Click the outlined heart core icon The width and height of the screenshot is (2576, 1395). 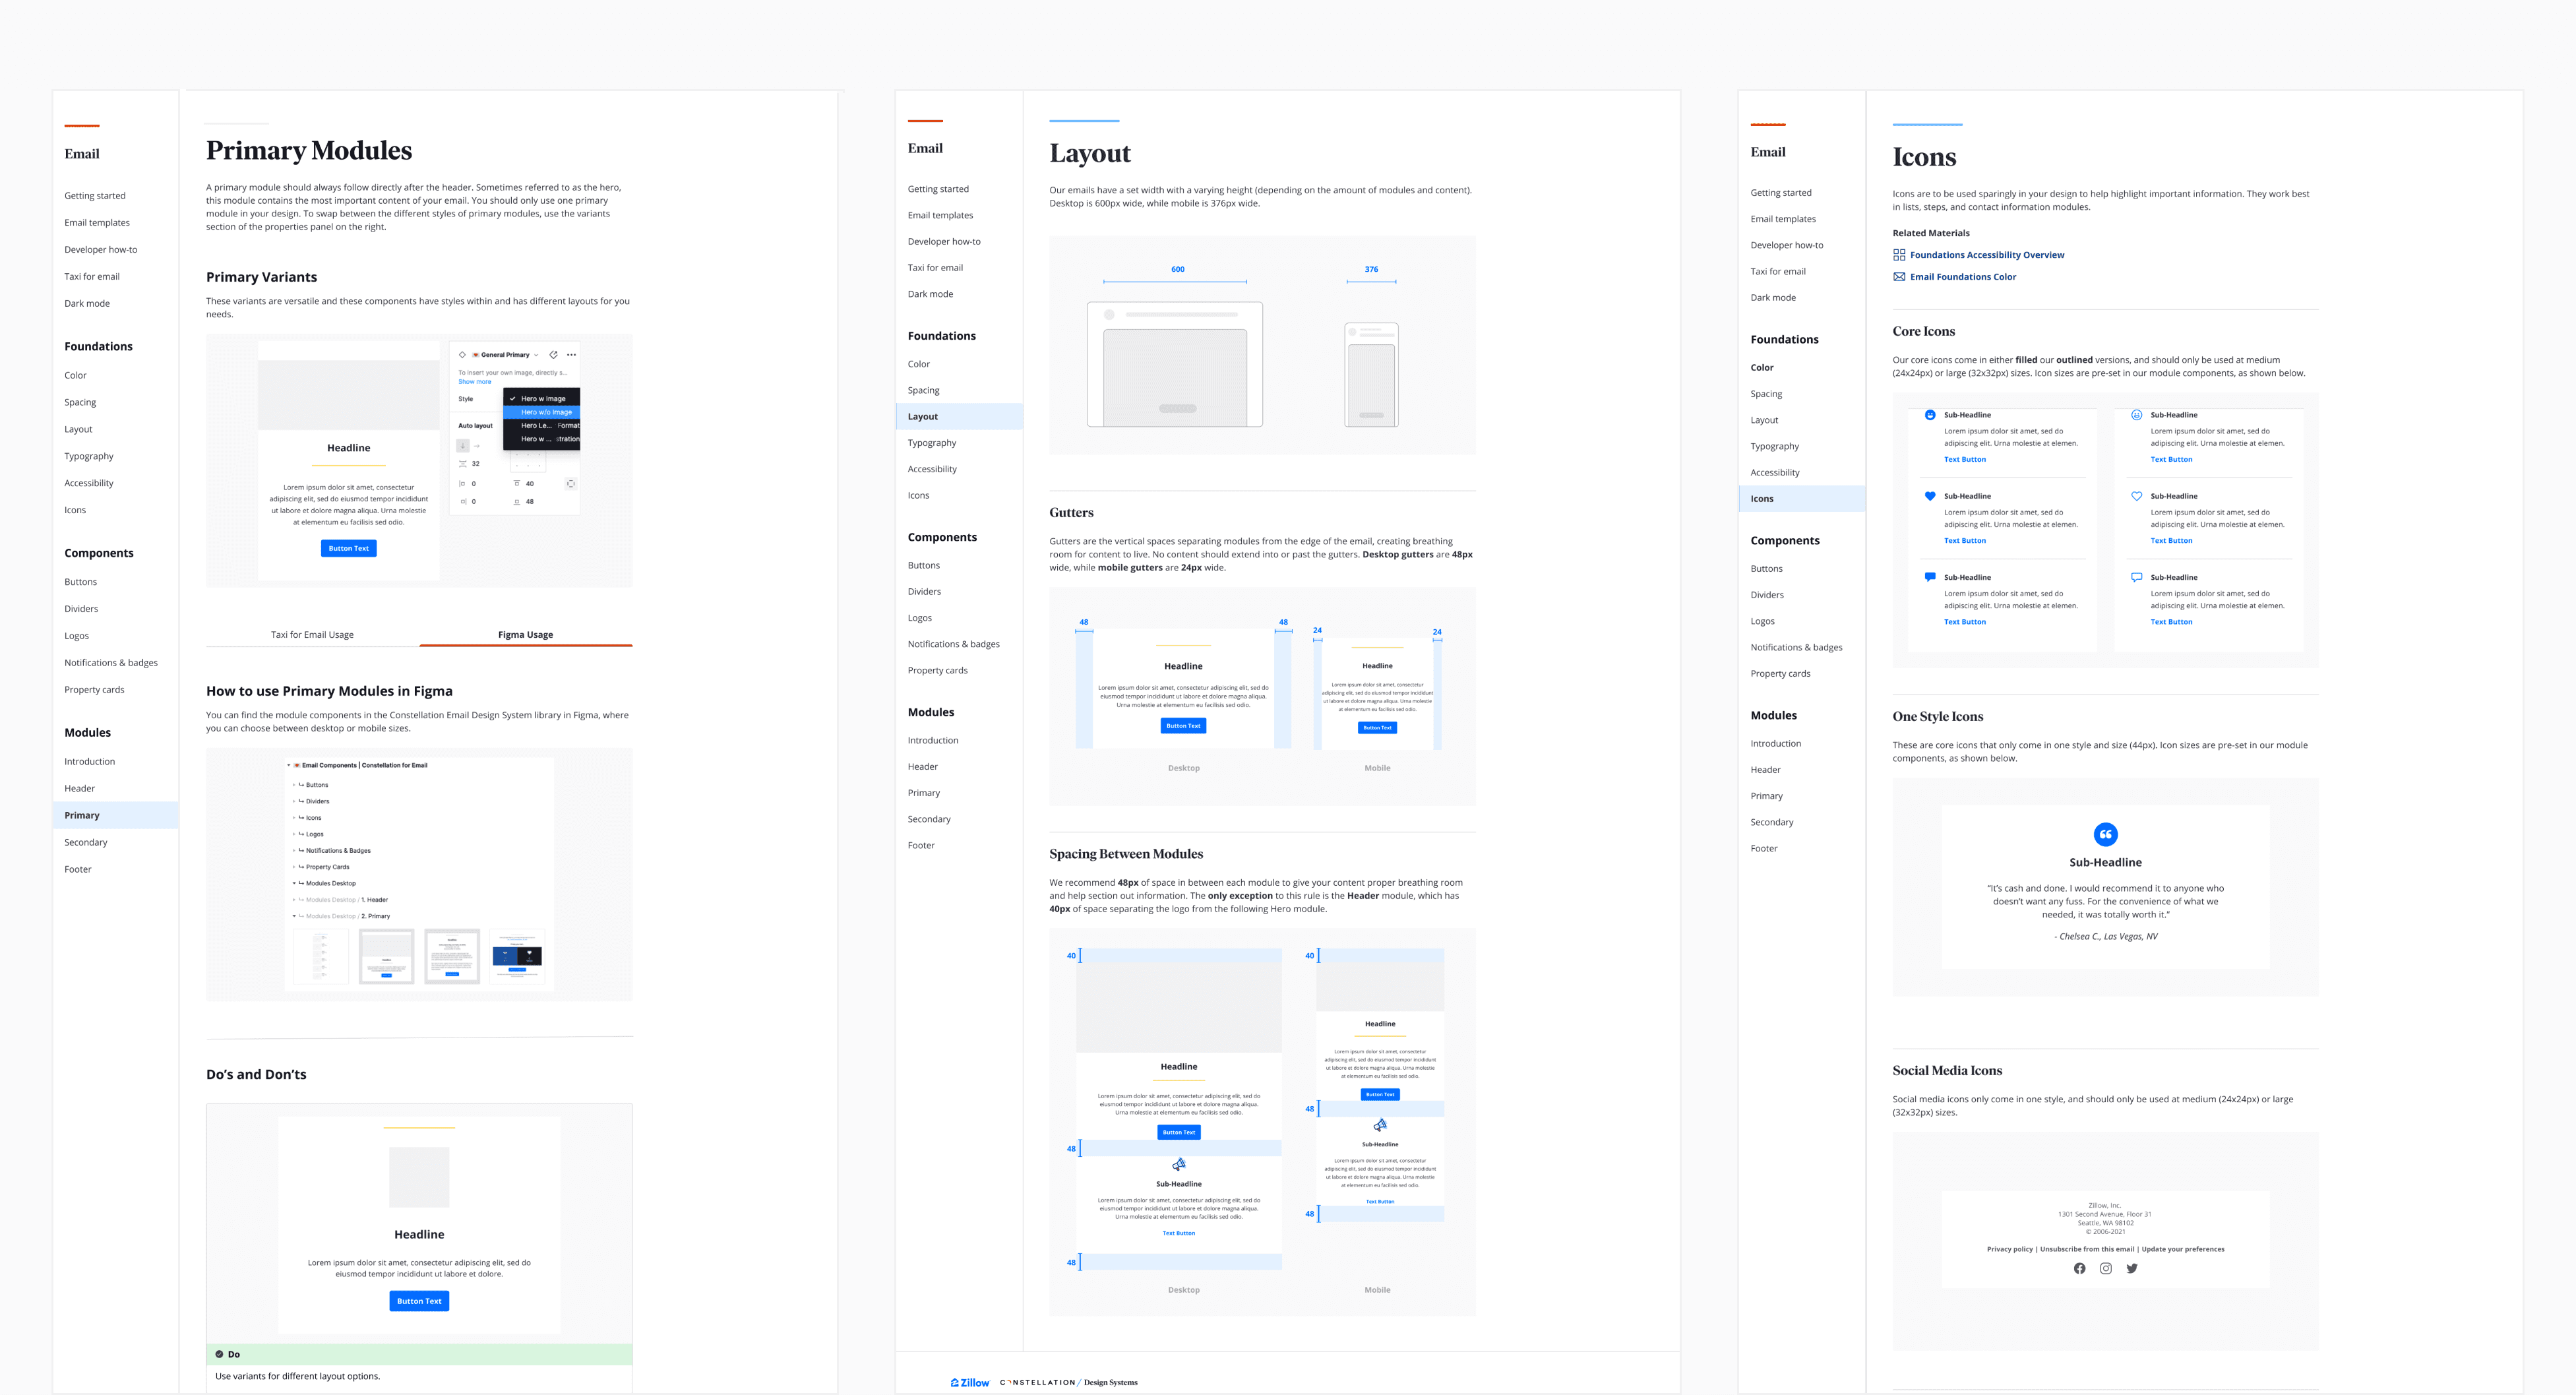click(x=2136, y=496)
